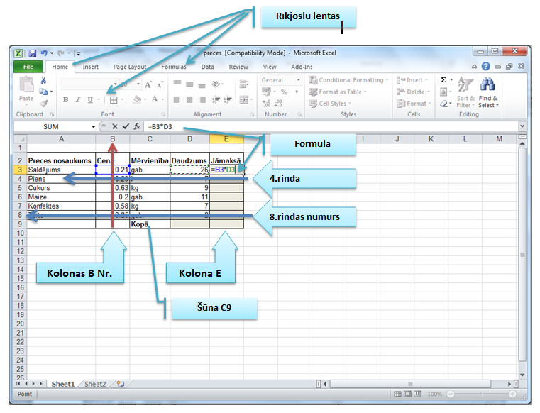
Task: Click the Cut scissors icon
Action: click(43, 80)
